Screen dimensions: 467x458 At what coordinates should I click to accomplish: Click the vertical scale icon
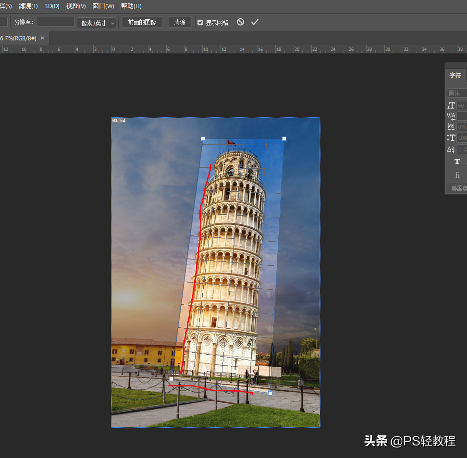click(x=451, y=138)
